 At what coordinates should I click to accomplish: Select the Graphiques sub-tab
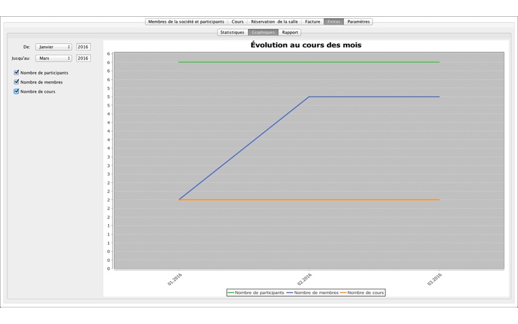(263, 32)
